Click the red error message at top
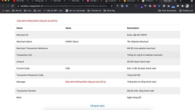 pos(37,21)
